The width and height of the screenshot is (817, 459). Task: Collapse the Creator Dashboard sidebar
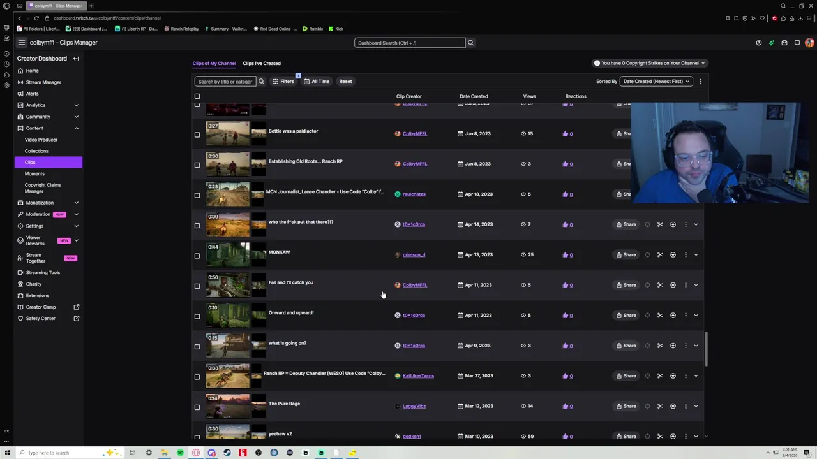pos(76,59)
